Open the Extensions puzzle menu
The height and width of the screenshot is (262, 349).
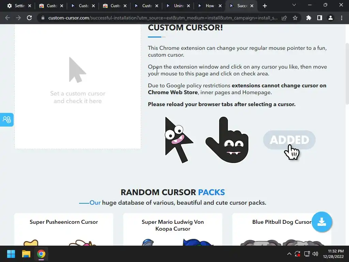pos(309,18)
